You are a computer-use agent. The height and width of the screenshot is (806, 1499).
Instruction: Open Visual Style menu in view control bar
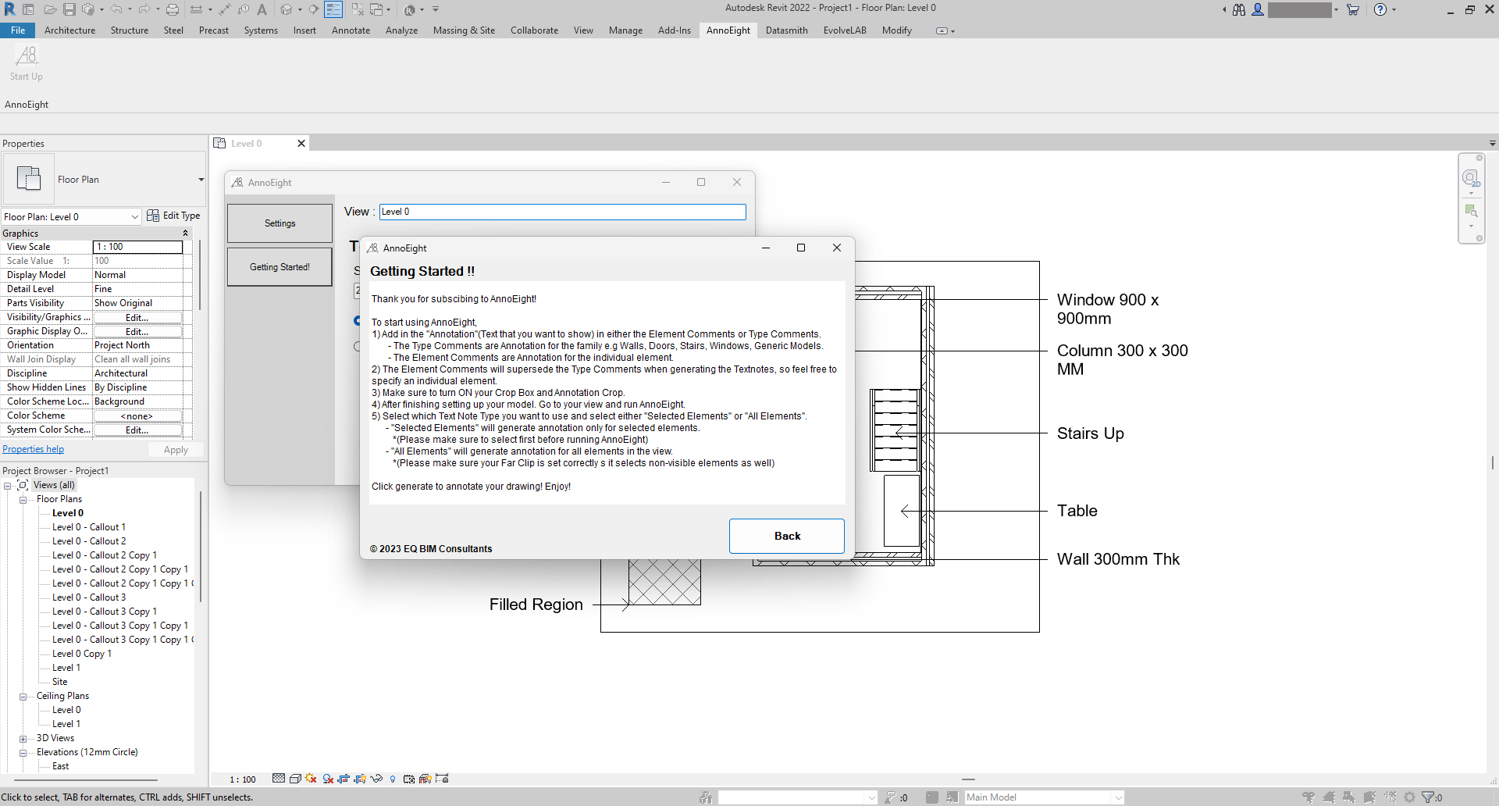point(295,779)
